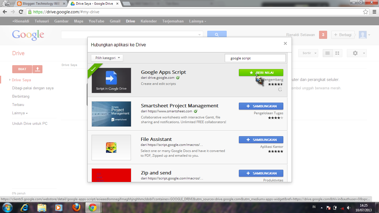This screenshot has width=379, height=213.
Task: Expand the Lainnya menu in the top Google bar
Action: point(198,21)
